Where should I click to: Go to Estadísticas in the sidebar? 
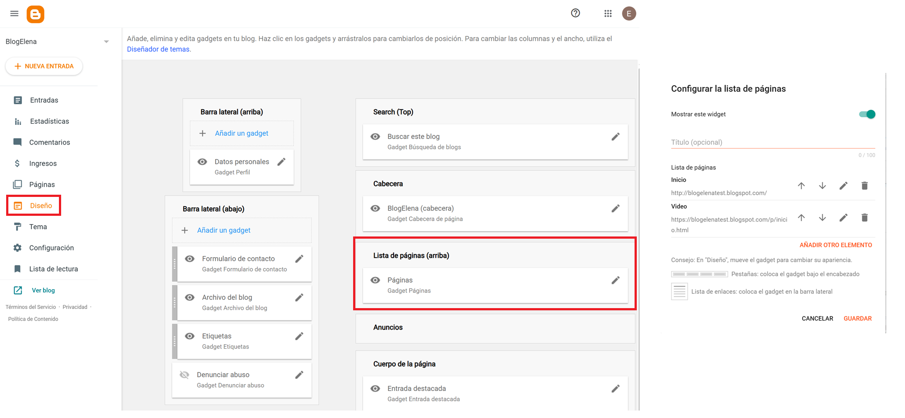49,121
